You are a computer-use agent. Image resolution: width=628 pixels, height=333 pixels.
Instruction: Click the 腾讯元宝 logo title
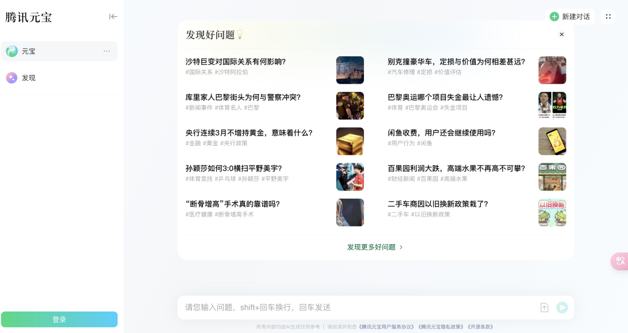[x=28, y=17]
